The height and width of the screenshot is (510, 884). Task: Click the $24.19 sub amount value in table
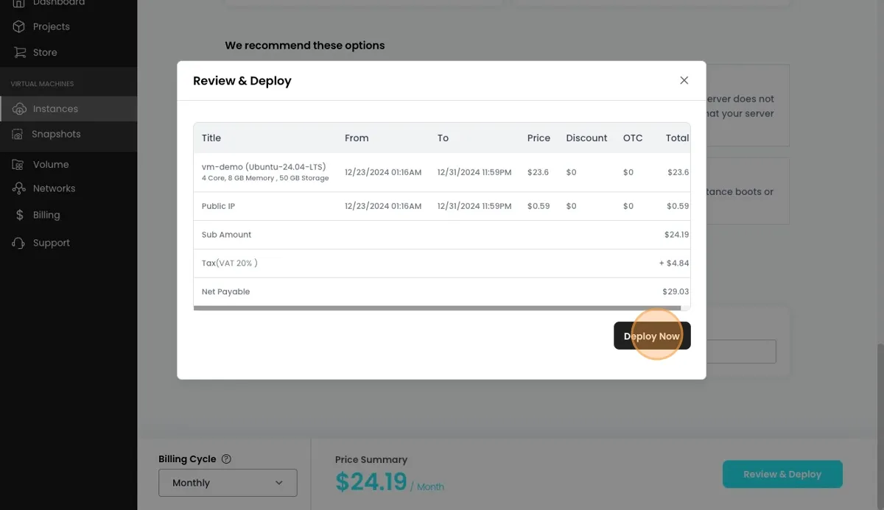click(676, 235)
